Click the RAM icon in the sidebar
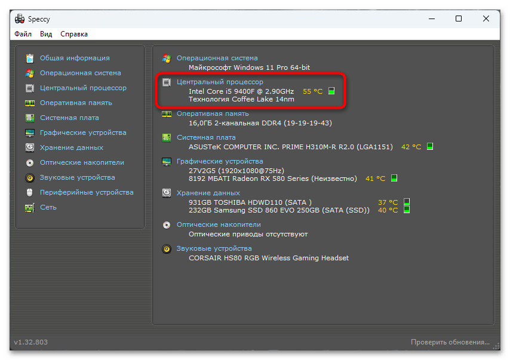Image resolution: width=510 pixels, height=360 pixels. click(x=29, y=103)
